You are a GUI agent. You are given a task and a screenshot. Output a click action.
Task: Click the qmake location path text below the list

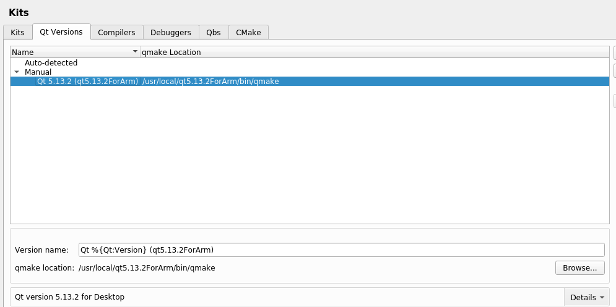coord(147,268)
